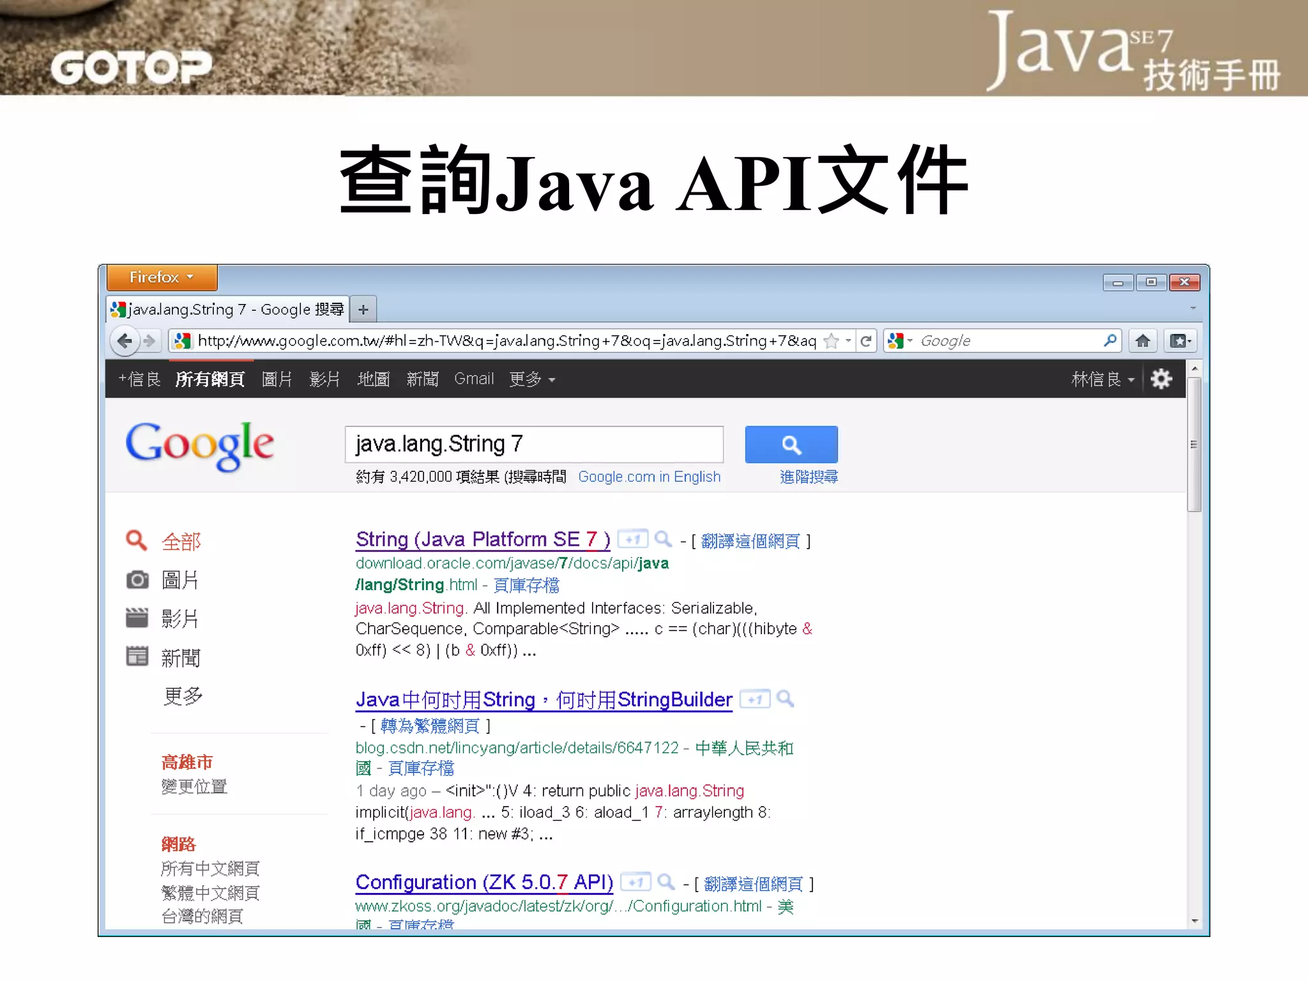
Task: Click 翻譯這個網頁 for String SE 7 result
Action: pyautogui.click(x=750, y=542)
